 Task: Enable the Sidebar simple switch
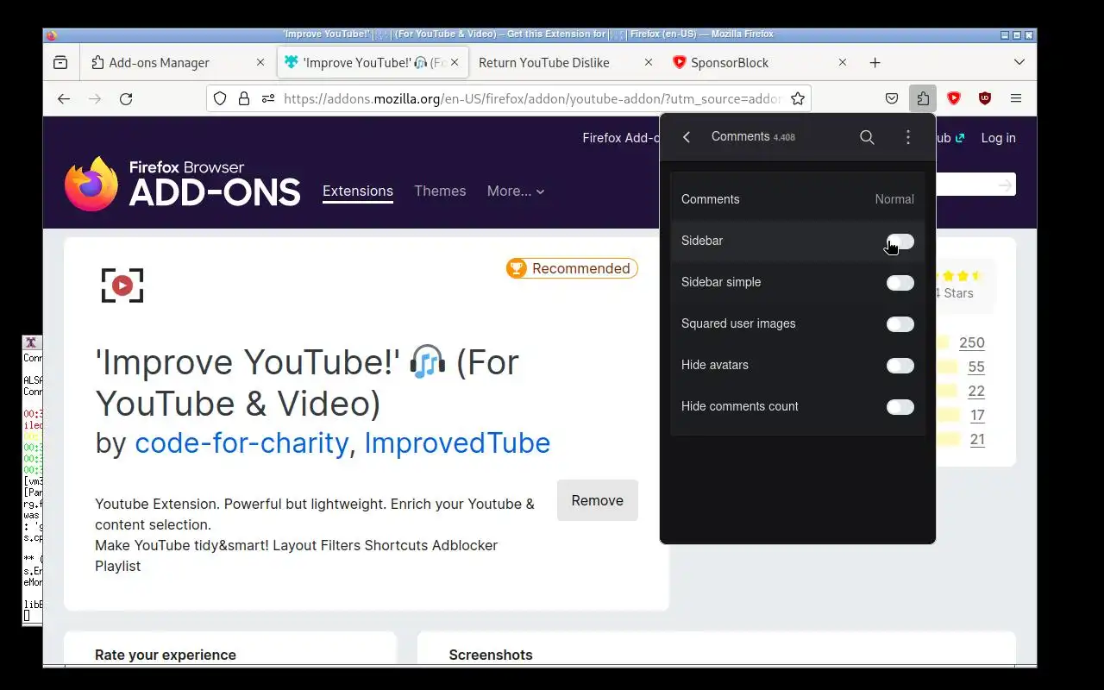(x=900, y=283)
